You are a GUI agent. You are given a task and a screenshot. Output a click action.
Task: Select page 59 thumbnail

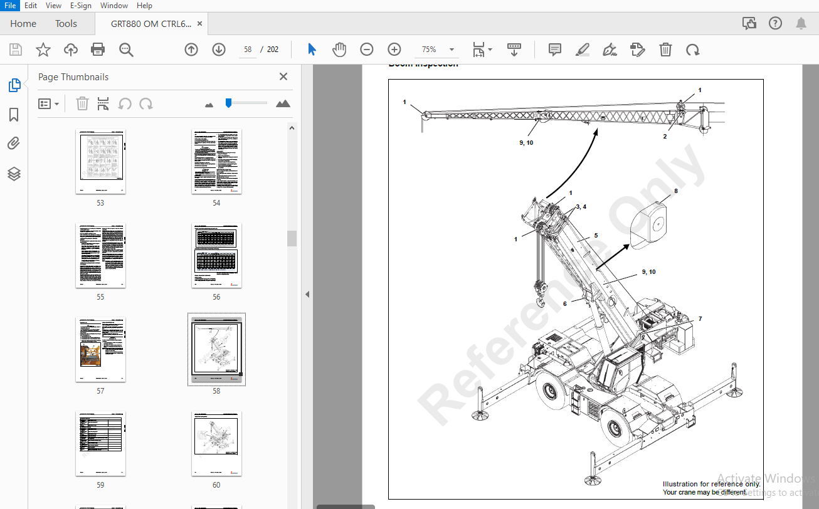point(100,444)
